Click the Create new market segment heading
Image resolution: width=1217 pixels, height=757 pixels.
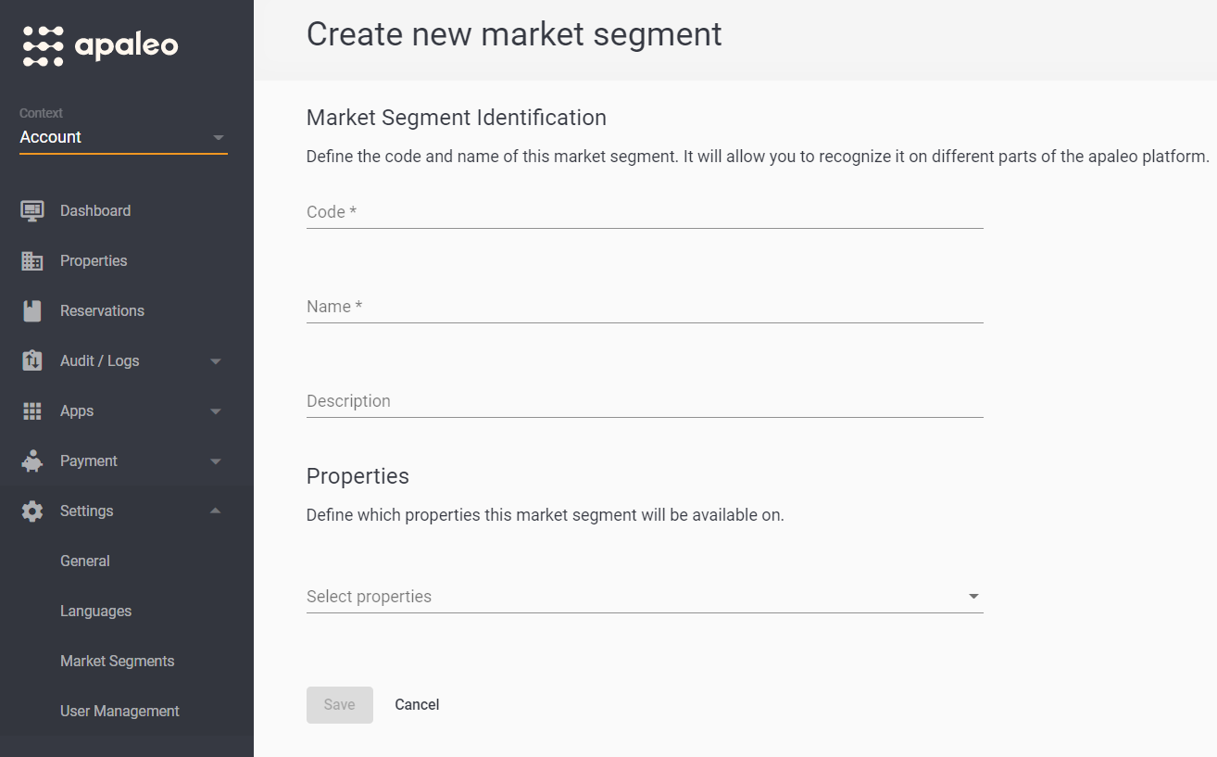[514, 34]
